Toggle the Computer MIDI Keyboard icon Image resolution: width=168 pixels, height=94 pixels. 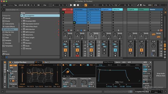(141, 5)
